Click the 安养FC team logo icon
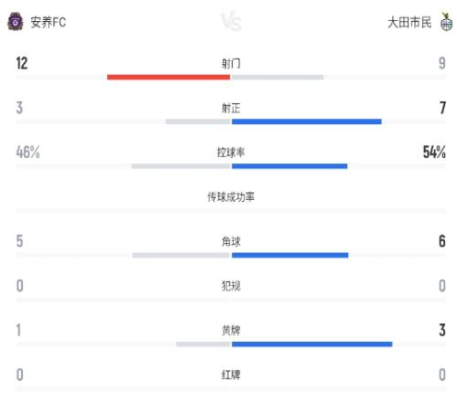 pos(16,22)
